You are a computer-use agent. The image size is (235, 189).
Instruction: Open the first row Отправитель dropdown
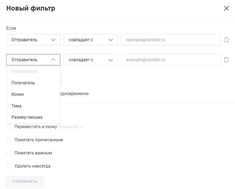(33, 40)
